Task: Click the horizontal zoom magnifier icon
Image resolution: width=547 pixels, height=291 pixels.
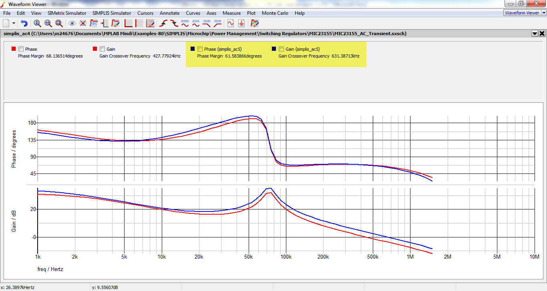Action: (48, 23)
